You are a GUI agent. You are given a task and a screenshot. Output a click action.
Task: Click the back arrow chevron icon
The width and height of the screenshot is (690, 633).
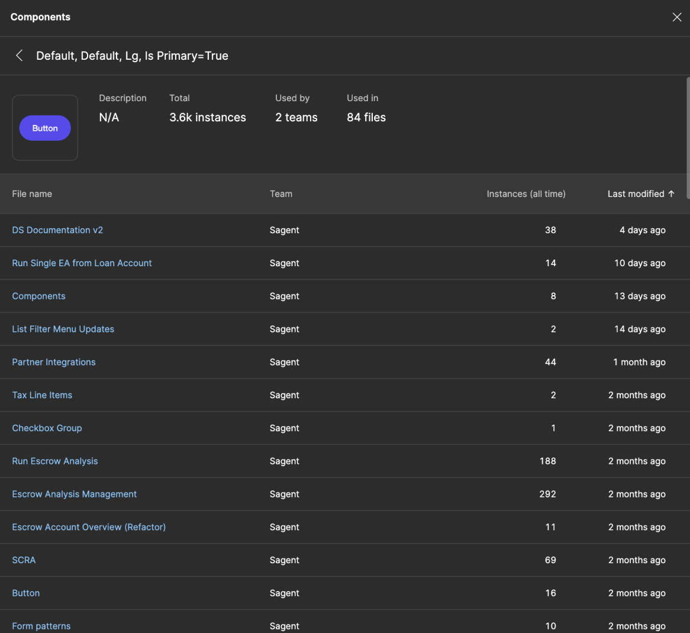20,56
